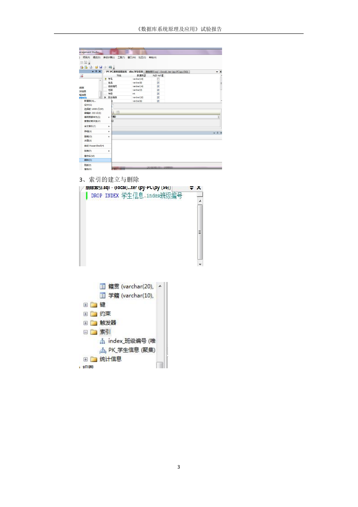Click the 键 folder icon
This screenshot has height=507, width=358.
click(94, 305)
